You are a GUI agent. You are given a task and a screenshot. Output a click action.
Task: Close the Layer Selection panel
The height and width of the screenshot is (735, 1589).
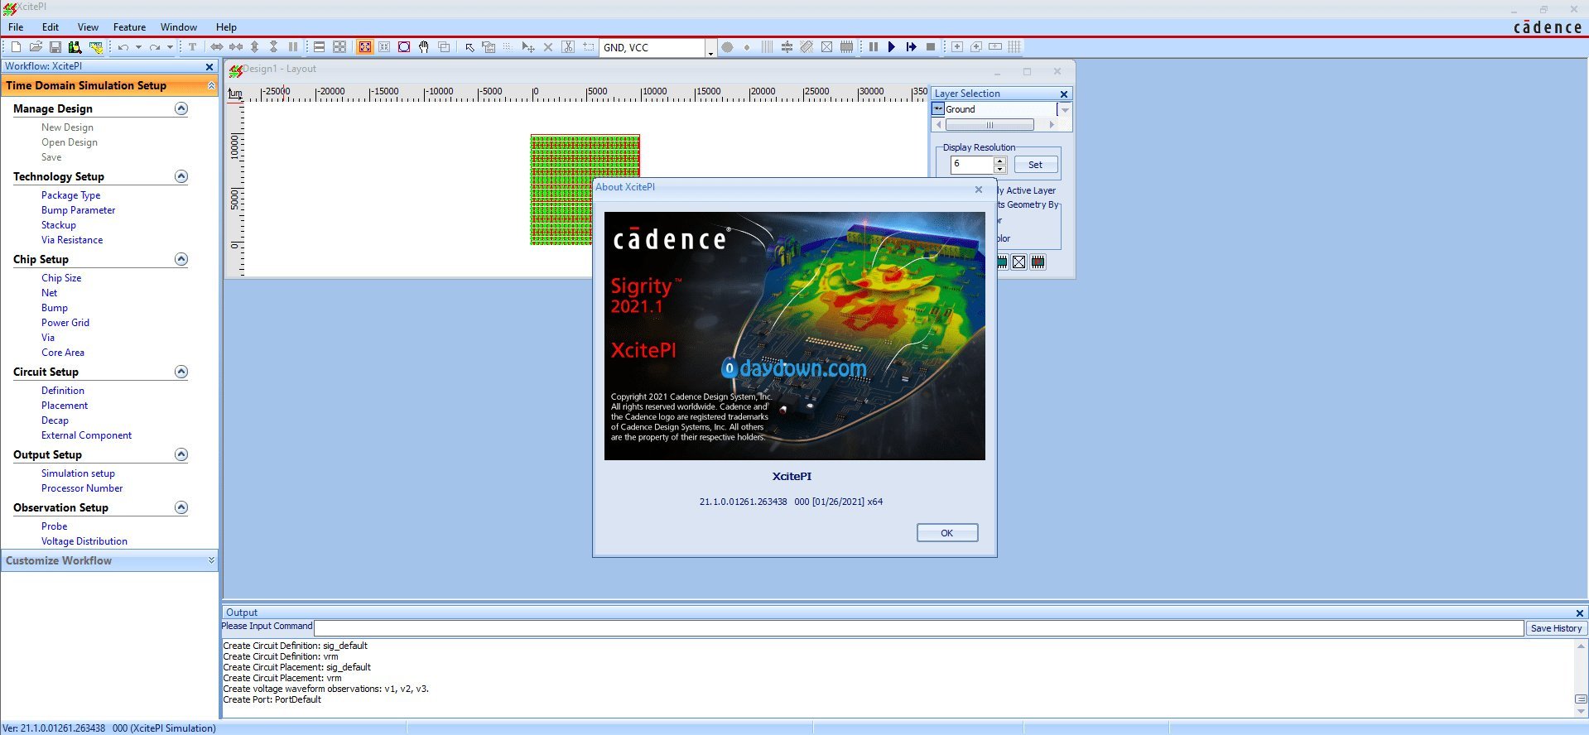(1064, 94)
